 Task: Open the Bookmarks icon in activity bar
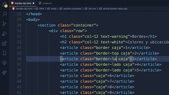[x=4, y=53]
